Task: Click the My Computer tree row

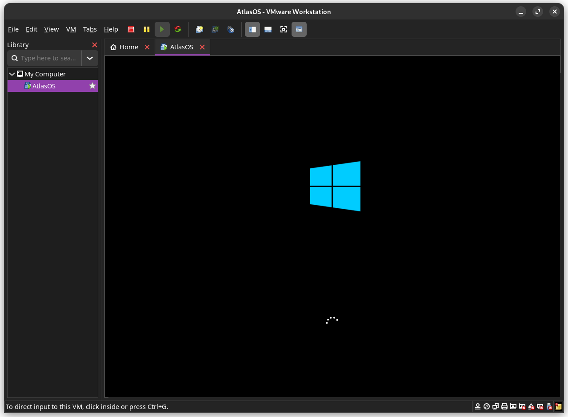Action: pos(52,74)
